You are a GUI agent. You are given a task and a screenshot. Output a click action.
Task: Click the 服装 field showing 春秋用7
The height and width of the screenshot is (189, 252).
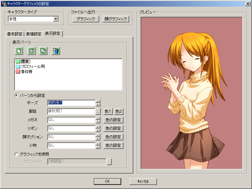coord(71,111)
